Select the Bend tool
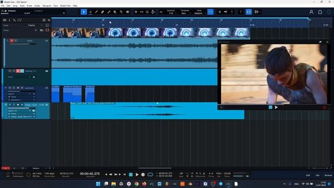Image resolution: width=334 pixels, height=188 pixels. point(121,12)
